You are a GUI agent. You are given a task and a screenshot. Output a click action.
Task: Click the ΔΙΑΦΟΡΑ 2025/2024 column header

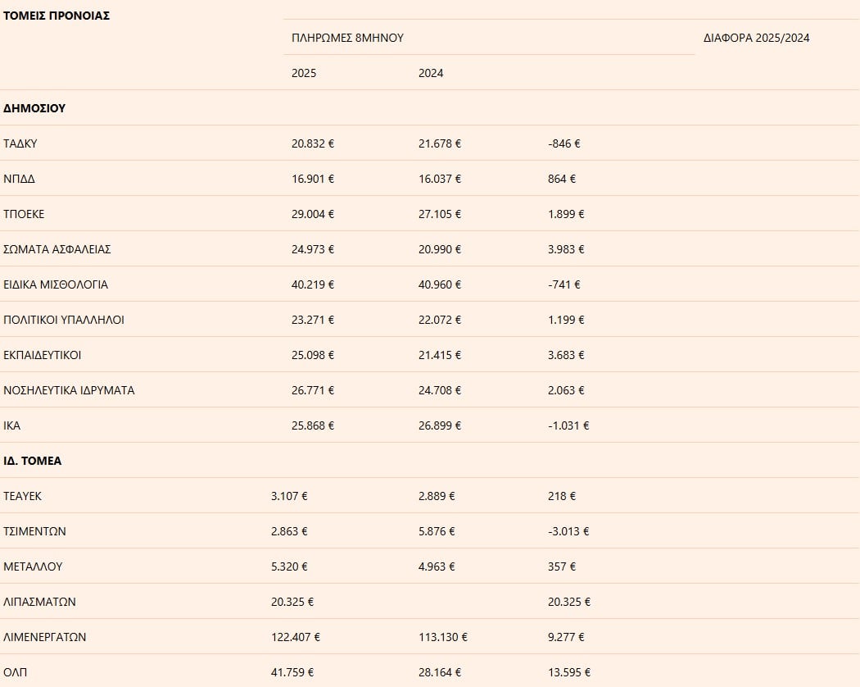756,38
